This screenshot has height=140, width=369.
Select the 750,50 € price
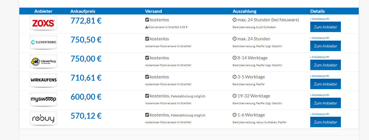click(86, 40)
